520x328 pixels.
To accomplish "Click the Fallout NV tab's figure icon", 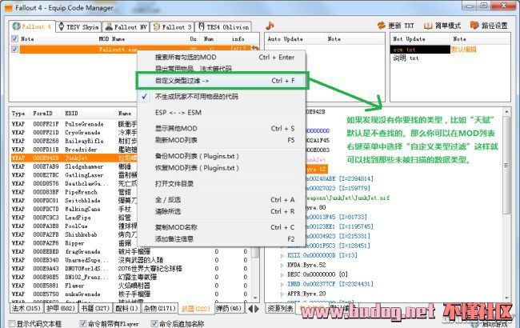I will [x=109, y=27].
